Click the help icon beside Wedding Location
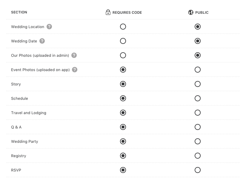 (49, 27)
